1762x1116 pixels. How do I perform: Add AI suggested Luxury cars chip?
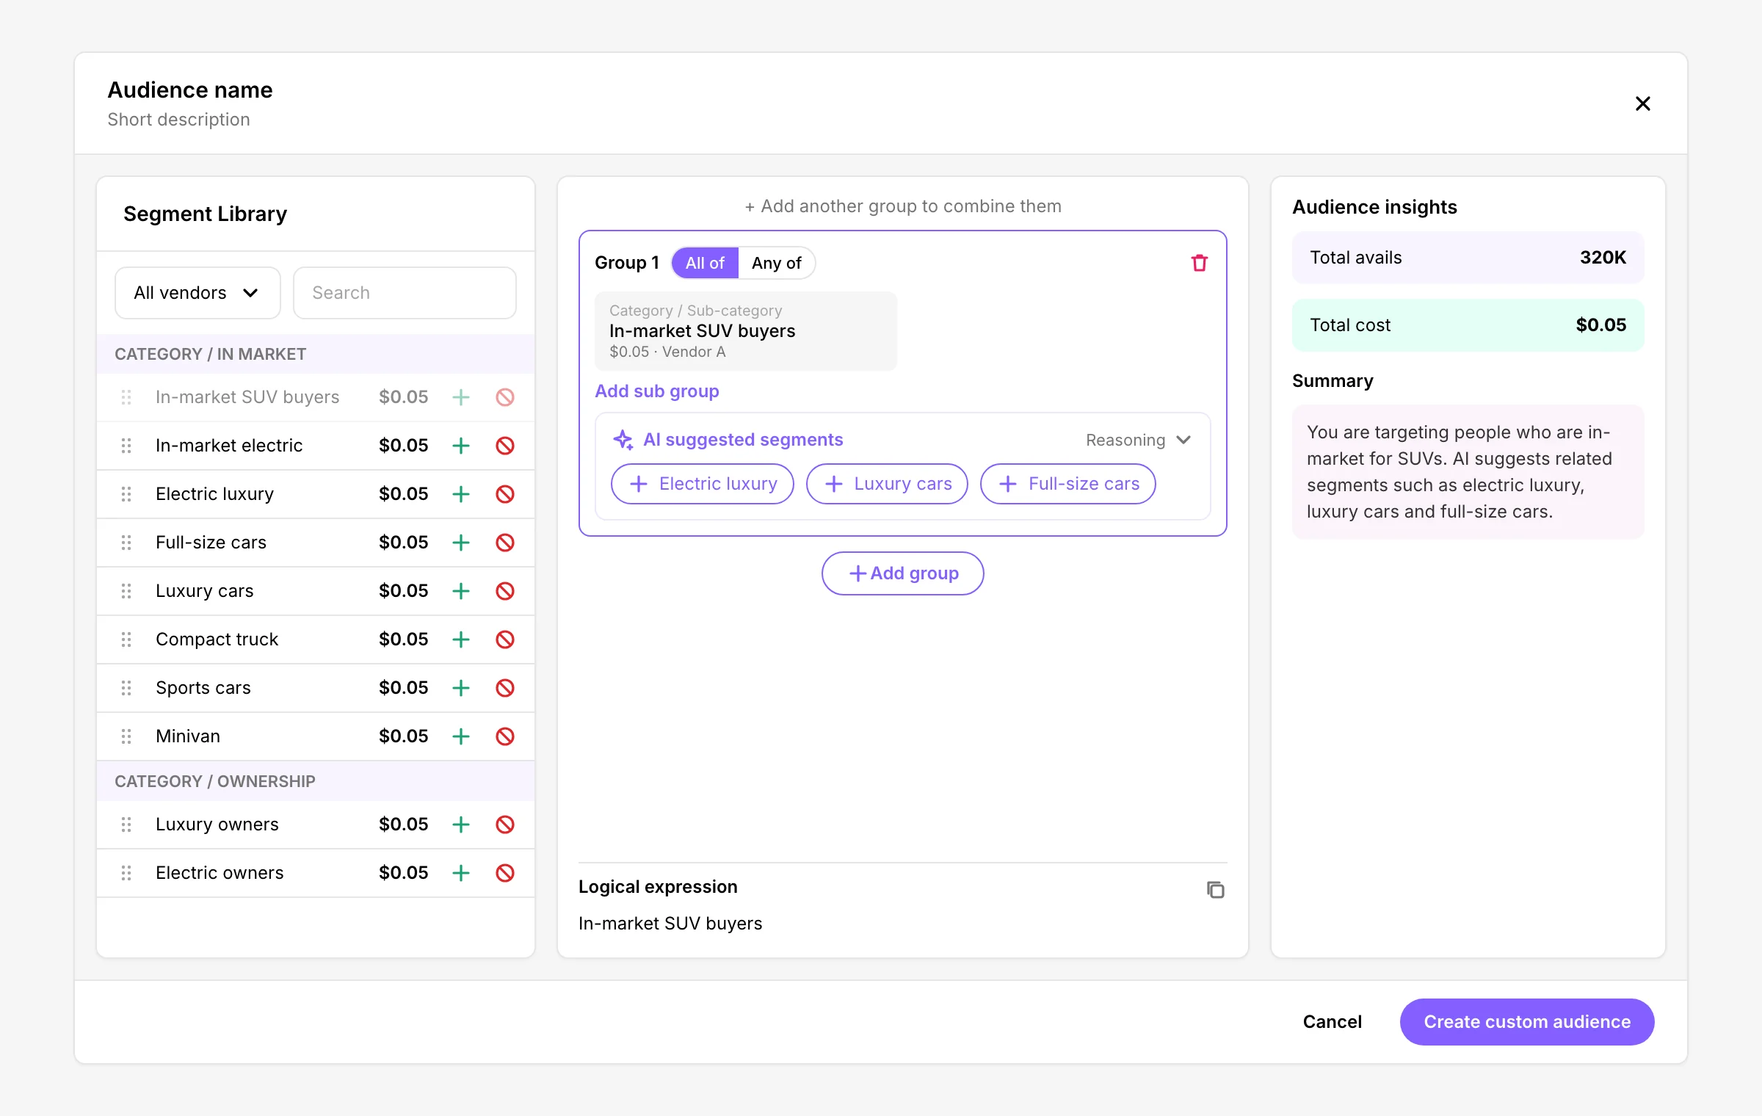click(x=887, y=484)
